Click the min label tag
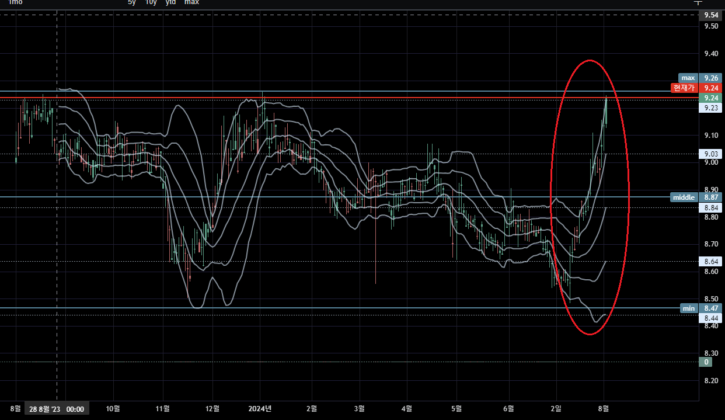 pos(689,308)
